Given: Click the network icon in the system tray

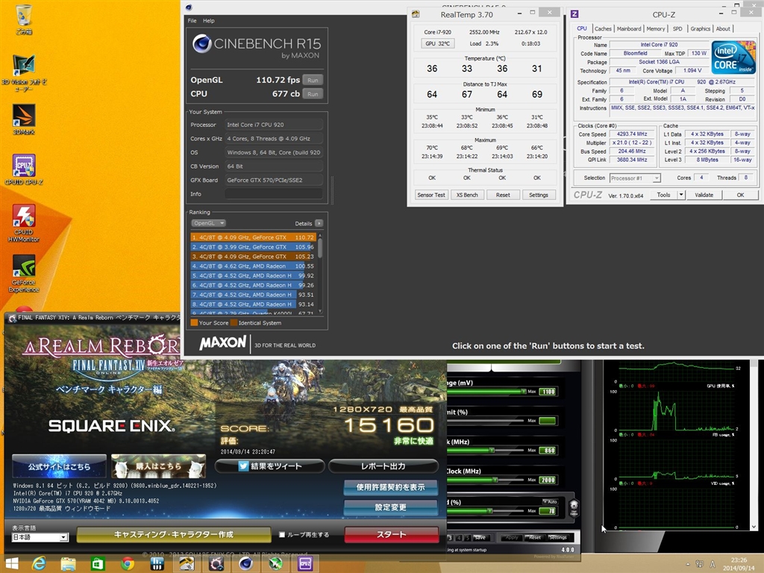Looking at the screenshot, I should click(700, 564).
